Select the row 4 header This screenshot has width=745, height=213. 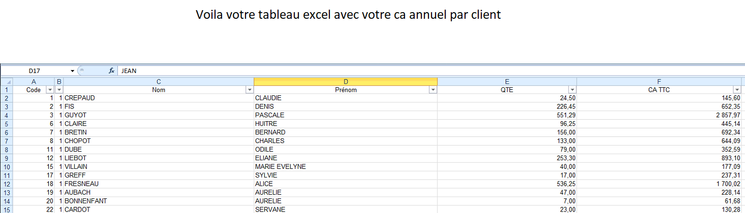(x=7, y=115)
